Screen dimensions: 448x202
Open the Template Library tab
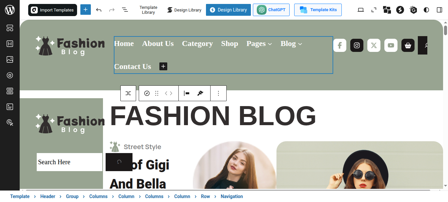click(148, 10)
